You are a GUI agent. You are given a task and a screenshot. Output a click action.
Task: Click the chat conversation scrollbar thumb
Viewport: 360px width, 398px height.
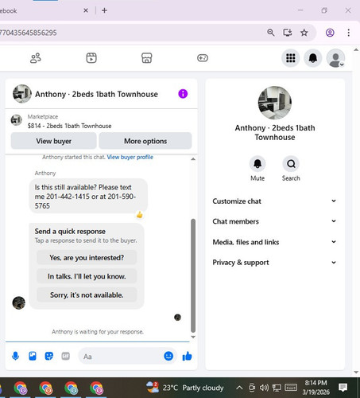[193, 275]
